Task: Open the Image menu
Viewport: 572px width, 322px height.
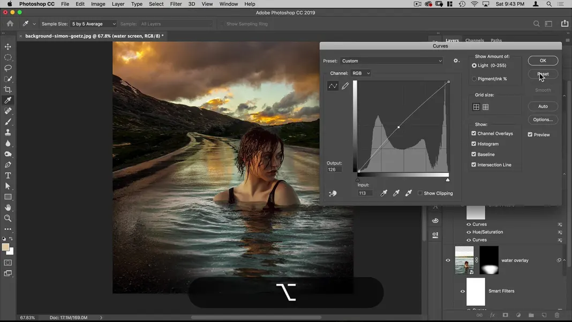Action: [98, 4]
